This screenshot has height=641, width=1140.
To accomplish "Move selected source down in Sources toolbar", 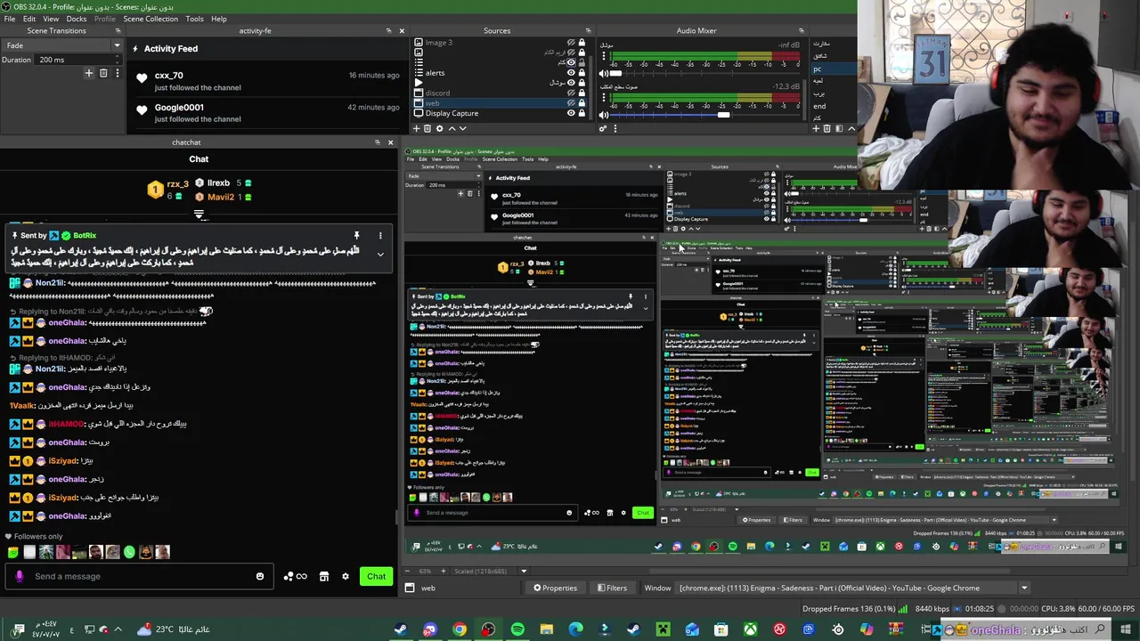I will tap(461, 128).
